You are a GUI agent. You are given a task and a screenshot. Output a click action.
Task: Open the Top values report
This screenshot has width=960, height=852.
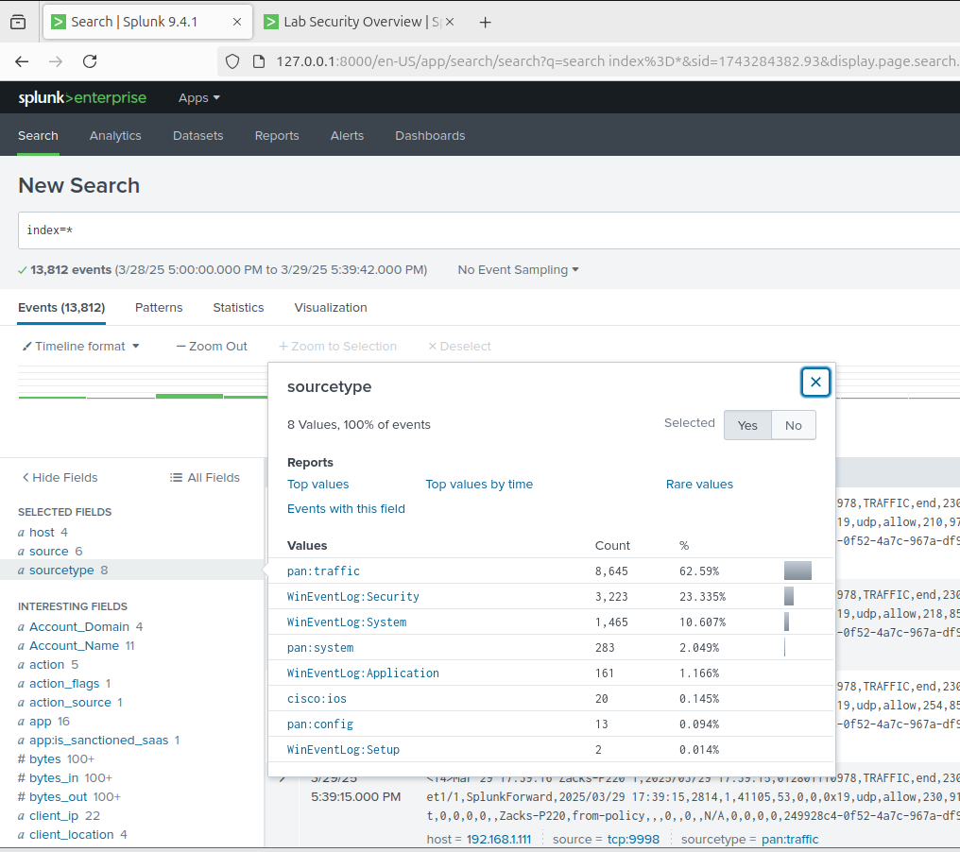point(317,485)
